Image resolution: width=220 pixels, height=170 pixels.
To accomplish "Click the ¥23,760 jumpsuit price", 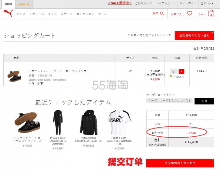I will pos(58,149).
